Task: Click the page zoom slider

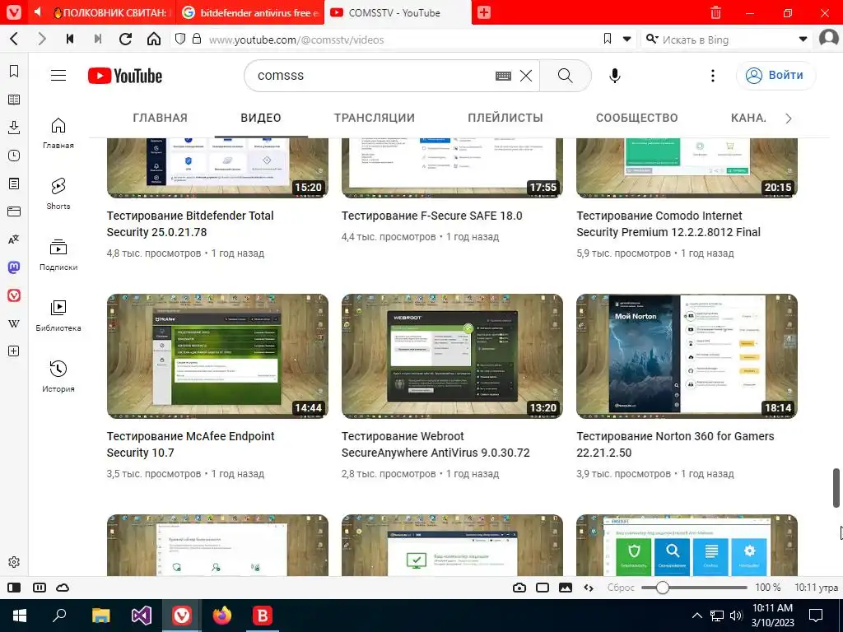Action: pos(694,588)
